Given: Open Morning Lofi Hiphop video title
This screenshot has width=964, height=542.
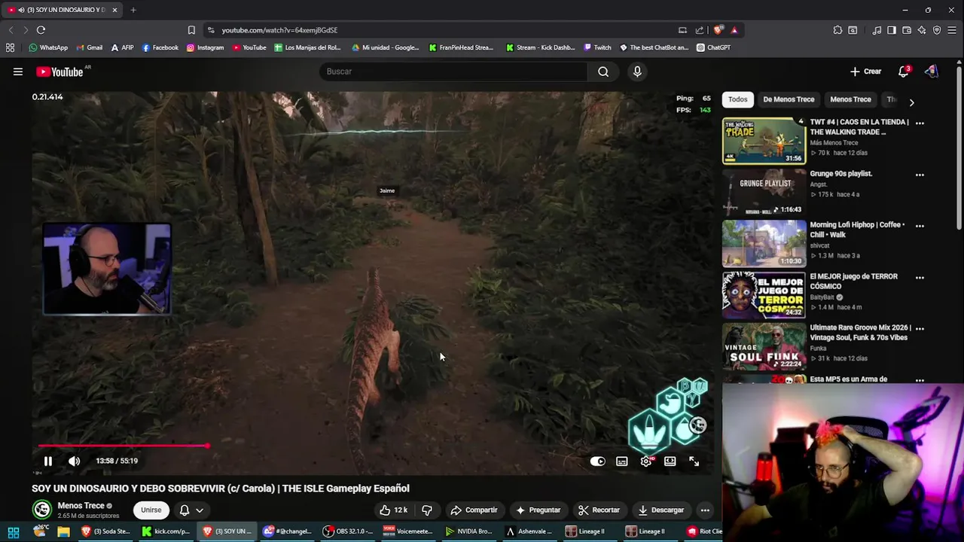Looking at the screenshot, I should click(x=857, y=230).
